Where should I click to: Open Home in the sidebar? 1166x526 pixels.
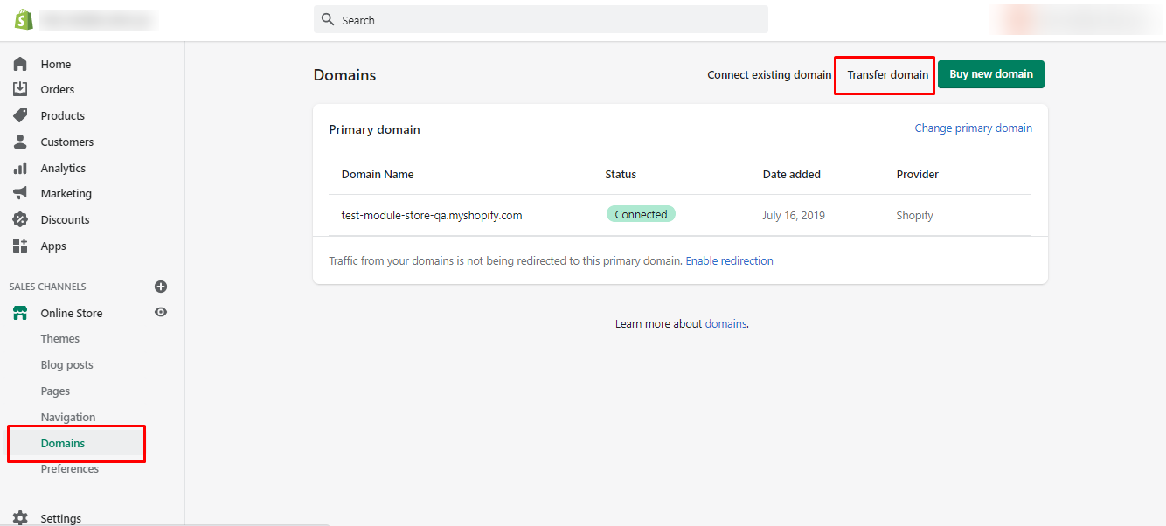tap(56, 64)
